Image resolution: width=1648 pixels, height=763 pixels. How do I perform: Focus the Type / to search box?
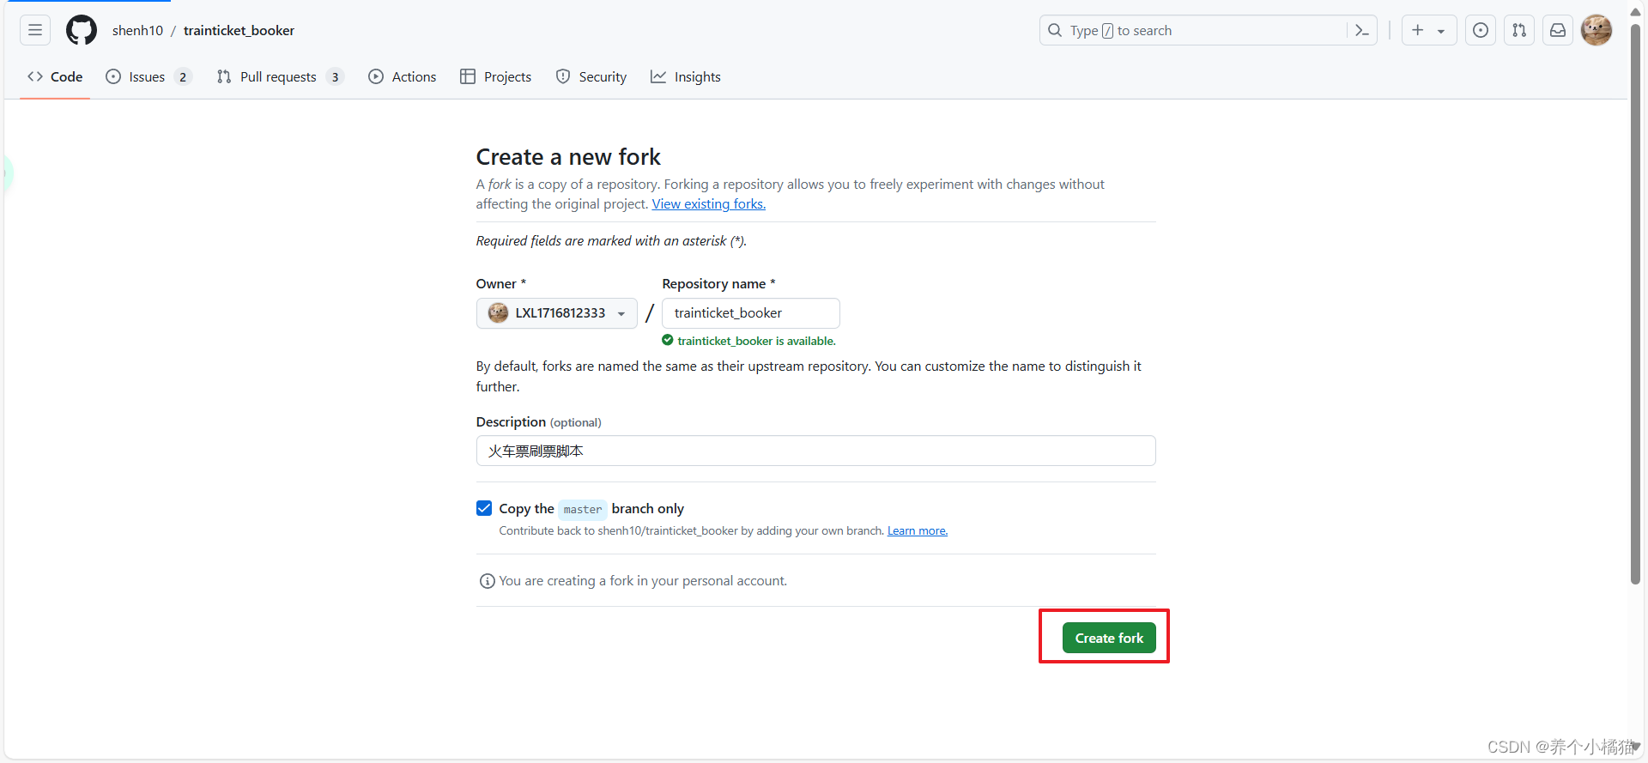1209,30
